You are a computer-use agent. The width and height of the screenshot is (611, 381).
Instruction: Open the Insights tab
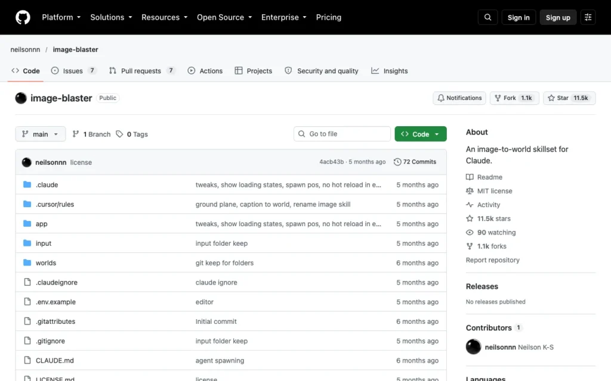(389, 71)
